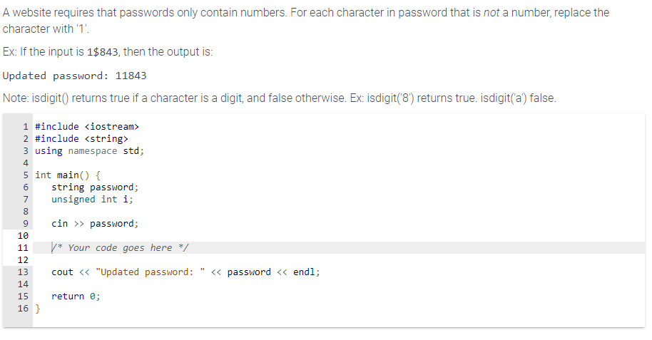Click line number 13 in gutter
652x340 pixels.
[23, 272]
